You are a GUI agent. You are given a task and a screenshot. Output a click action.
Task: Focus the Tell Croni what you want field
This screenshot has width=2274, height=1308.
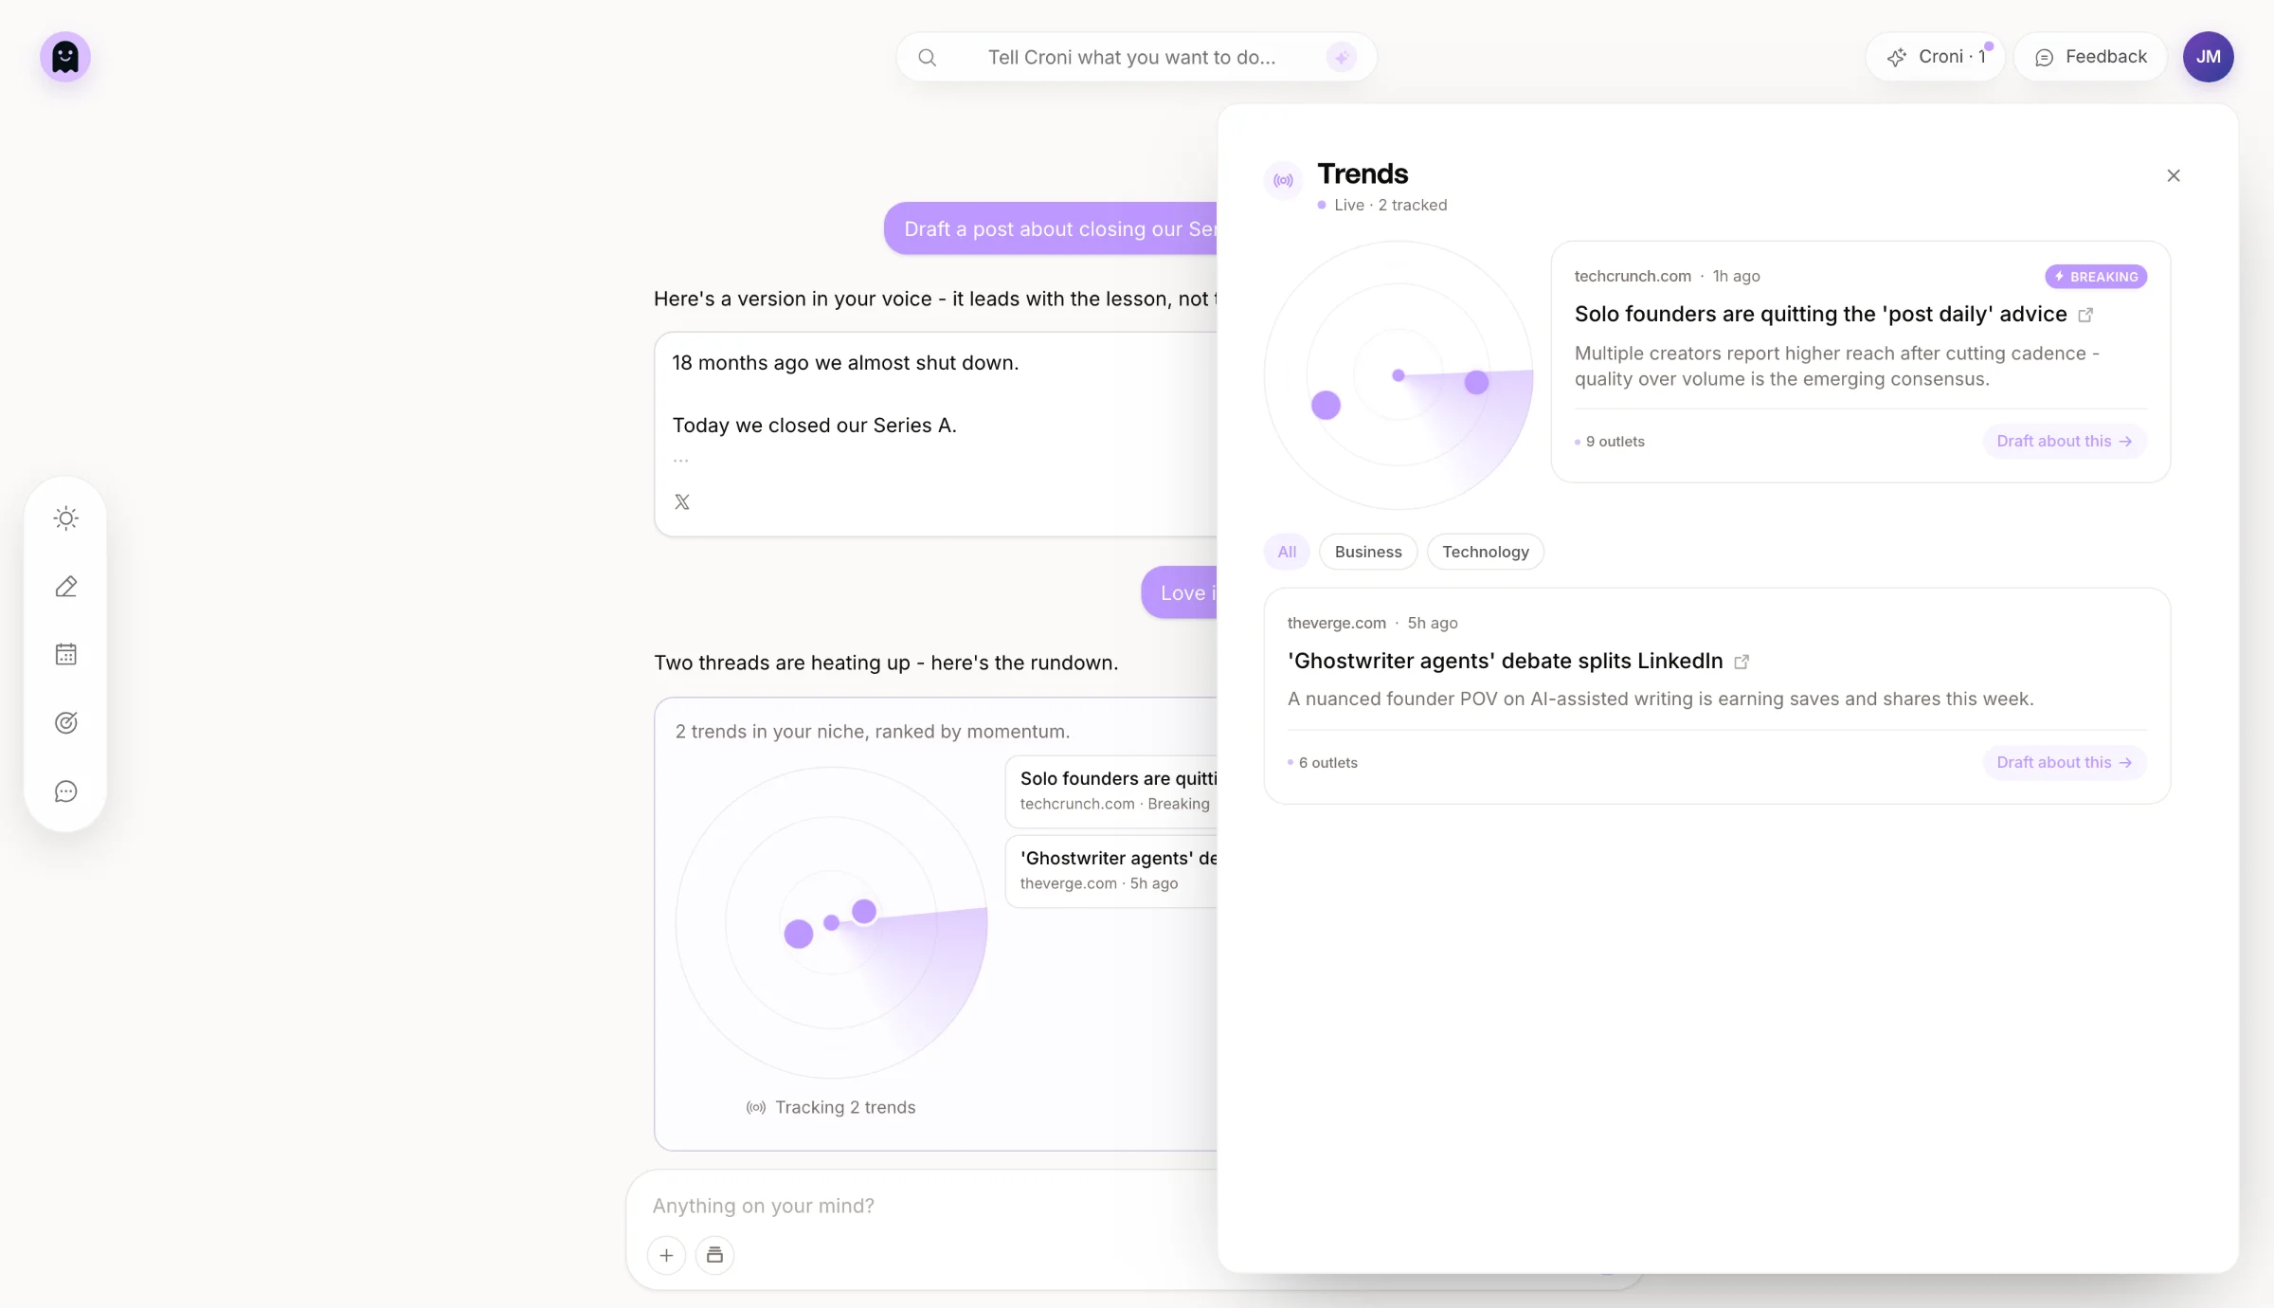pos(1131,58)
